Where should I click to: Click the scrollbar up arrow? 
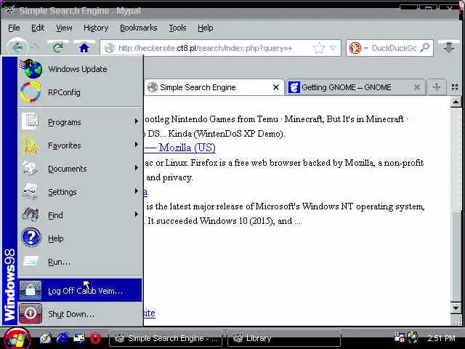(456, 103)
